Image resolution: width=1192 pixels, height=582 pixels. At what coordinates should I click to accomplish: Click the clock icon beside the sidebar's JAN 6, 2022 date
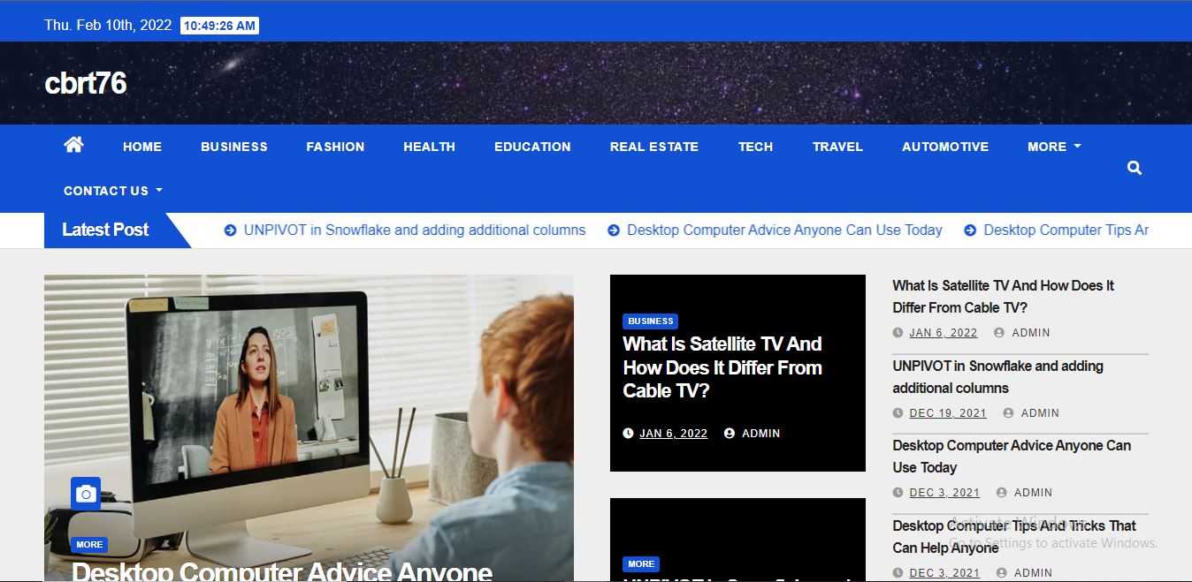(x=898, y=333)
